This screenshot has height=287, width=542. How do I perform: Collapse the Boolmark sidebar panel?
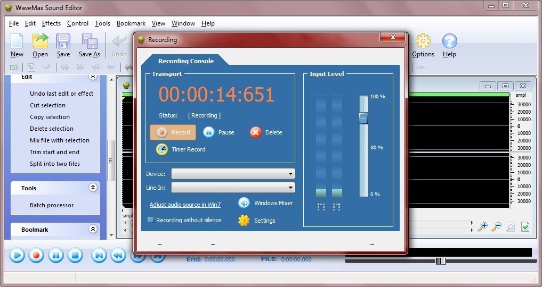pyautogui.click(x=93, y=229)
